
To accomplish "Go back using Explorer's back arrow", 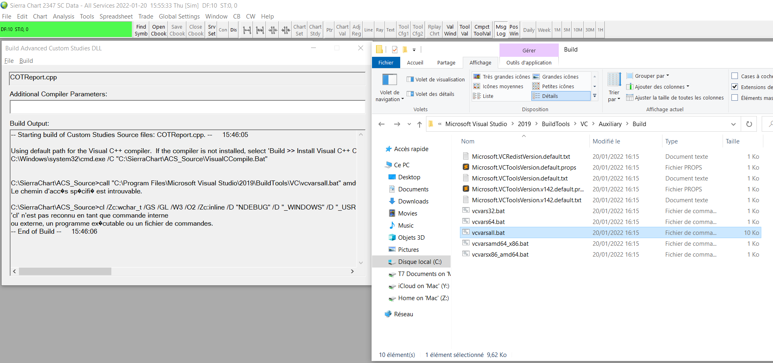I will (x=382, y=124).
